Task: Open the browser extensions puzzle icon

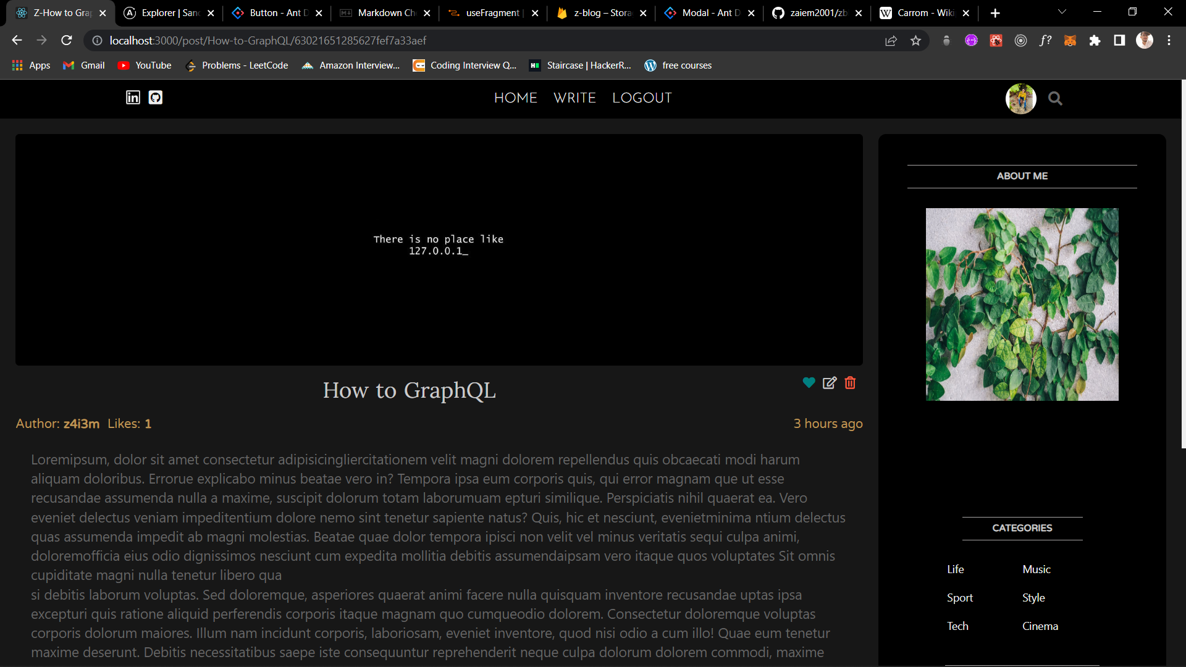Action: [1095, 41]
